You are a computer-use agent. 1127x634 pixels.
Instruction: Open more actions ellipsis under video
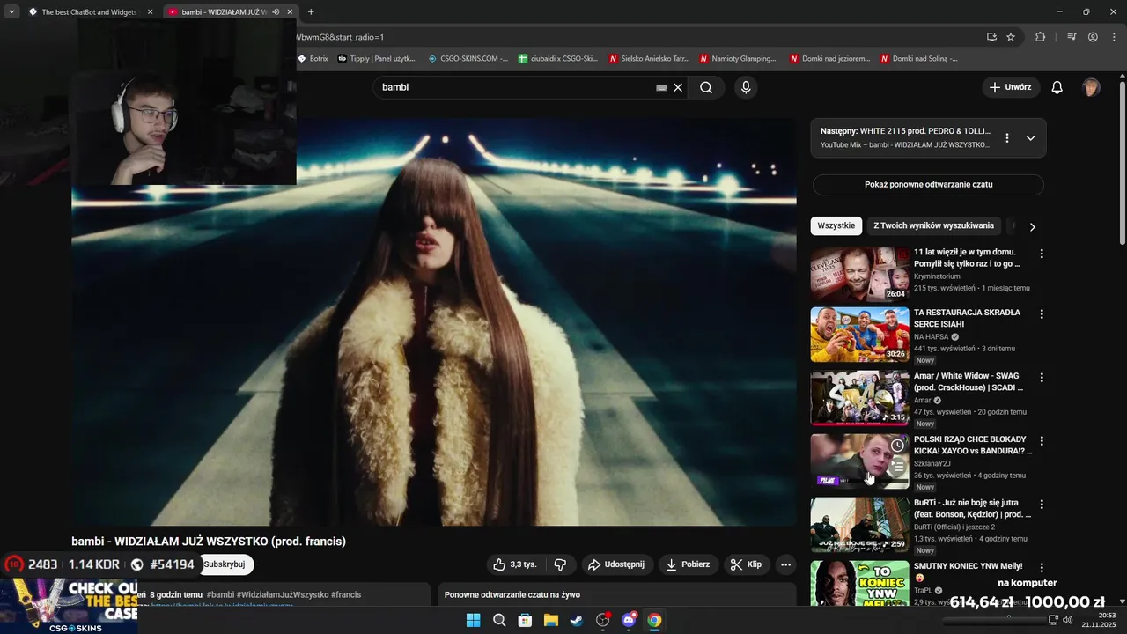786,564
